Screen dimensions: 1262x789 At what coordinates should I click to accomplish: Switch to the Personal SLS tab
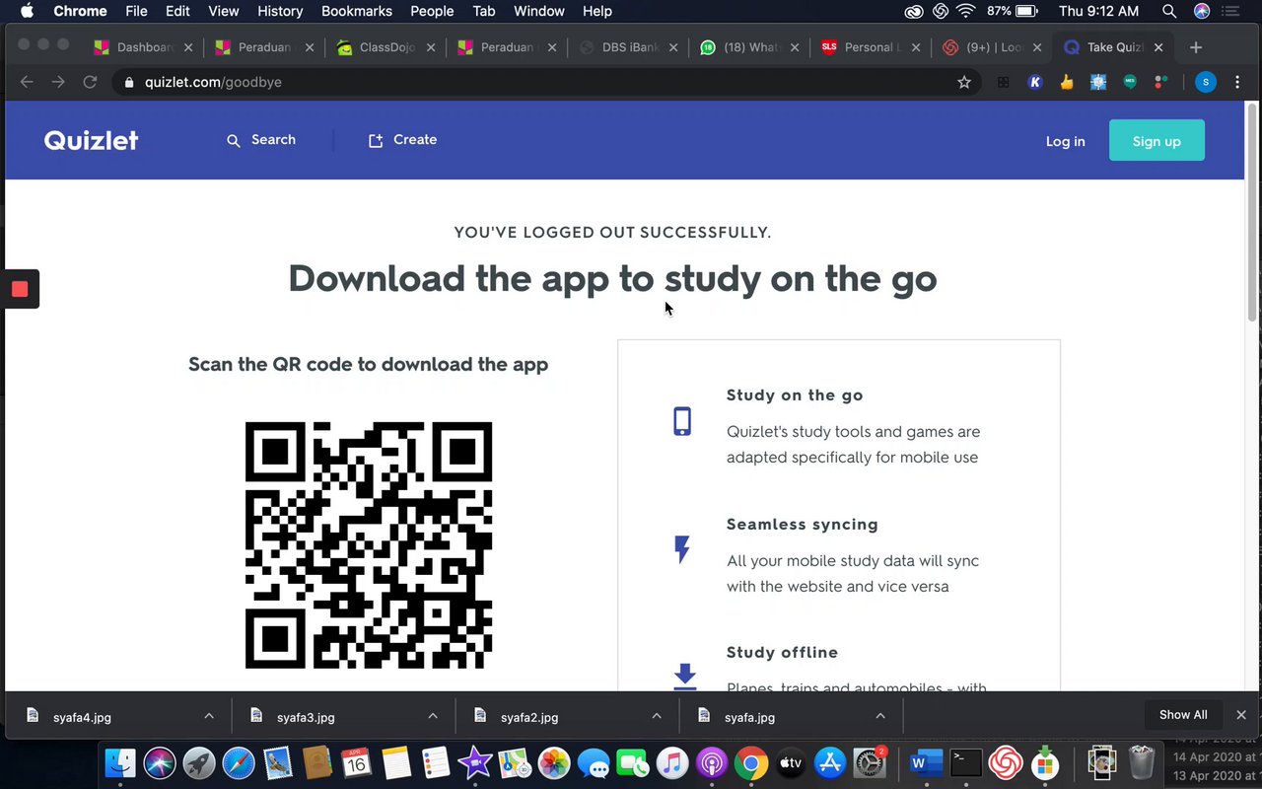coord(870,47)
